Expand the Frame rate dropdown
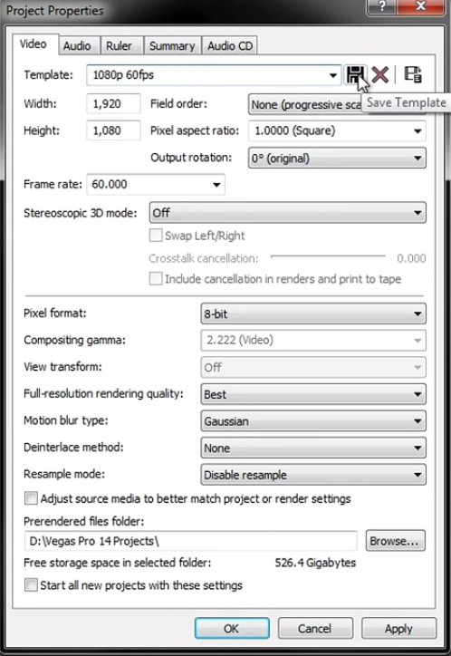Viewport: 451px width, 656px height. pyautogui.click(x=156, y=185)
